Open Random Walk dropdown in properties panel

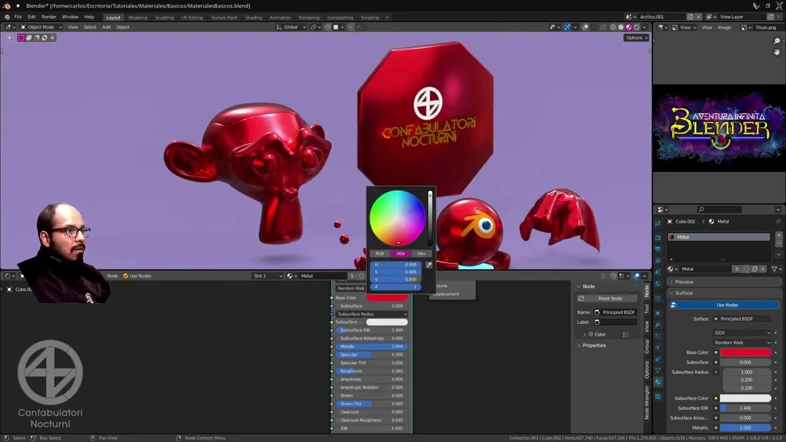(x=742, y=343)
